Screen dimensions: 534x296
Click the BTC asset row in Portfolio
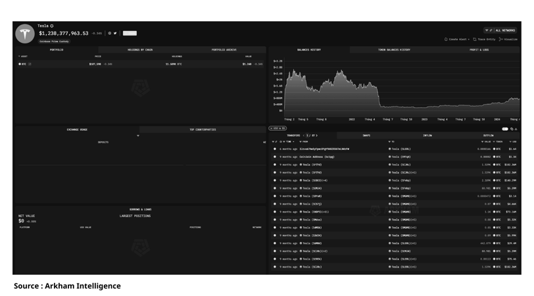pos(141,64)
